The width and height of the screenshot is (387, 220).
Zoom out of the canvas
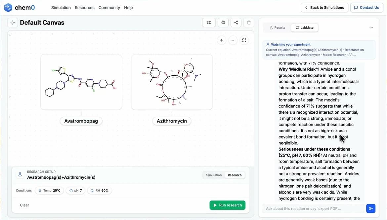click(x=233, y=40)
